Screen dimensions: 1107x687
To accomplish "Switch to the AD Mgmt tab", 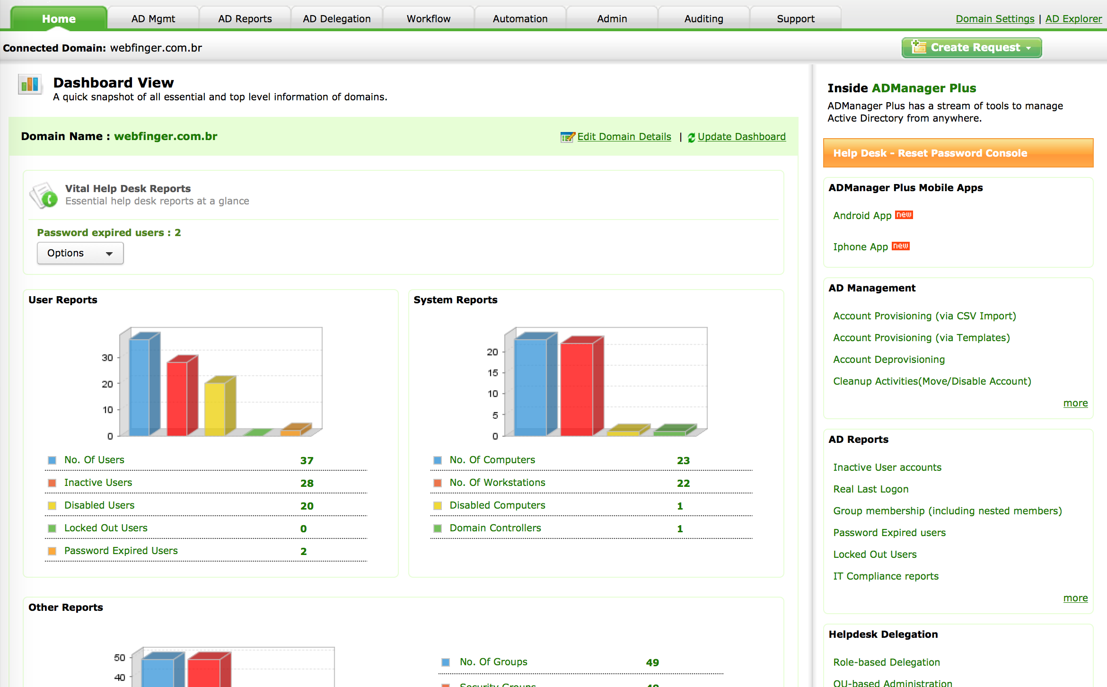I will coord(153,18).
